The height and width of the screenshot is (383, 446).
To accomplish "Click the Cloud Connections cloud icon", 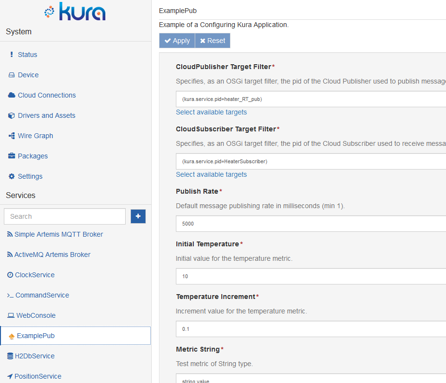I will click(x=12, y=95).
